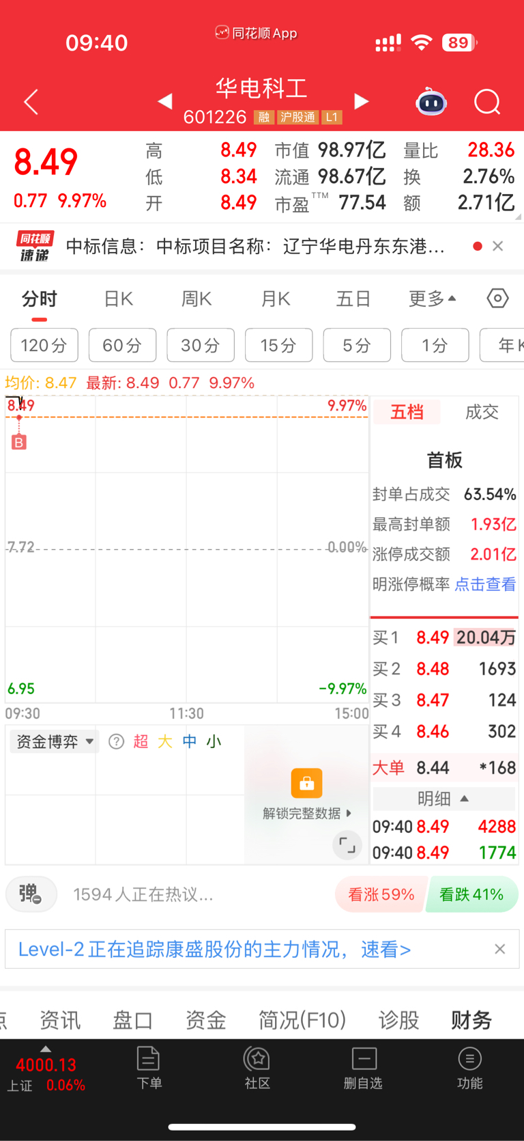Open the 同花顺速递 news logo
524x1141 pixels.
[x=35, y=247]
